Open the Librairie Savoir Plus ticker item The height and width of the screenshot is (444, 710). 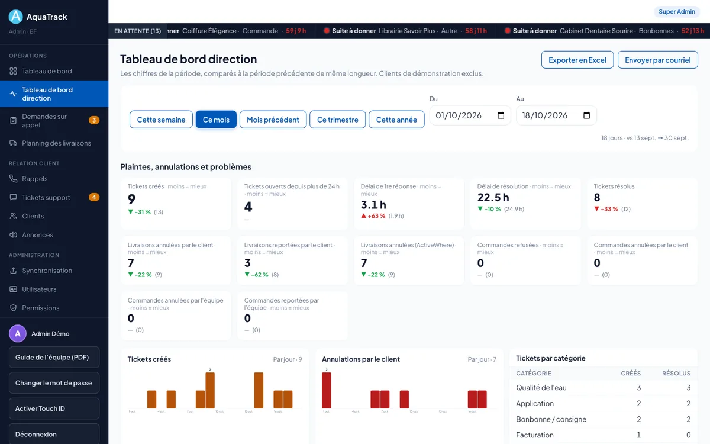405,31
